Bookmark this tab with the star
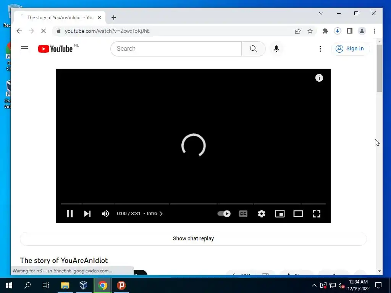This screenshot has width=391, height=293. 310,31
